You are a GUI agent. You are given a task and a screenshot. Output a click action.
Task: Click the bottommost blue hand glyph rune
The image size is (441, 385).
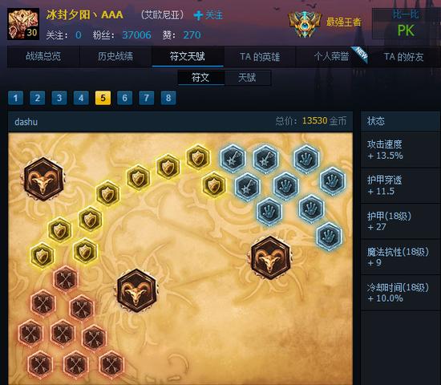point(329,237)
